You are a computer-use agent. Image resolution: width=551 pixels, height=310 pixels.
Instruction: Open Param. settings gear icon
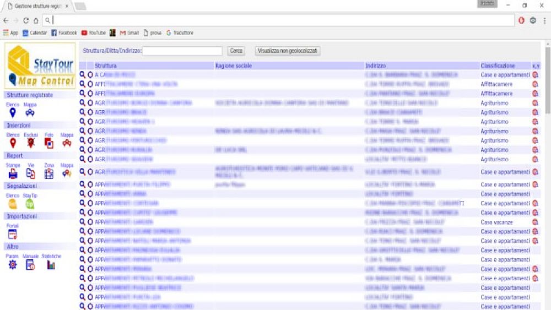click(x=13, y=265)
